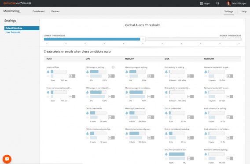The height and width of the screenshot is (164, 250).
Task: Open the Dashboard tab
Action: 38,11
